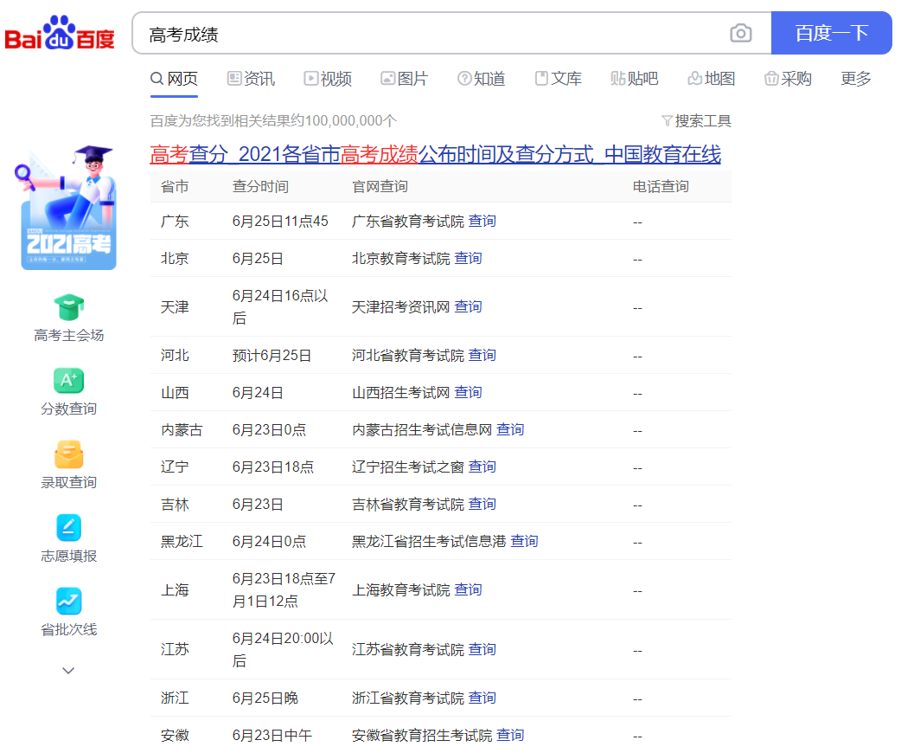Select the 6月23日18点 time cell
This screenshot has height=753, width=901.
273,467
